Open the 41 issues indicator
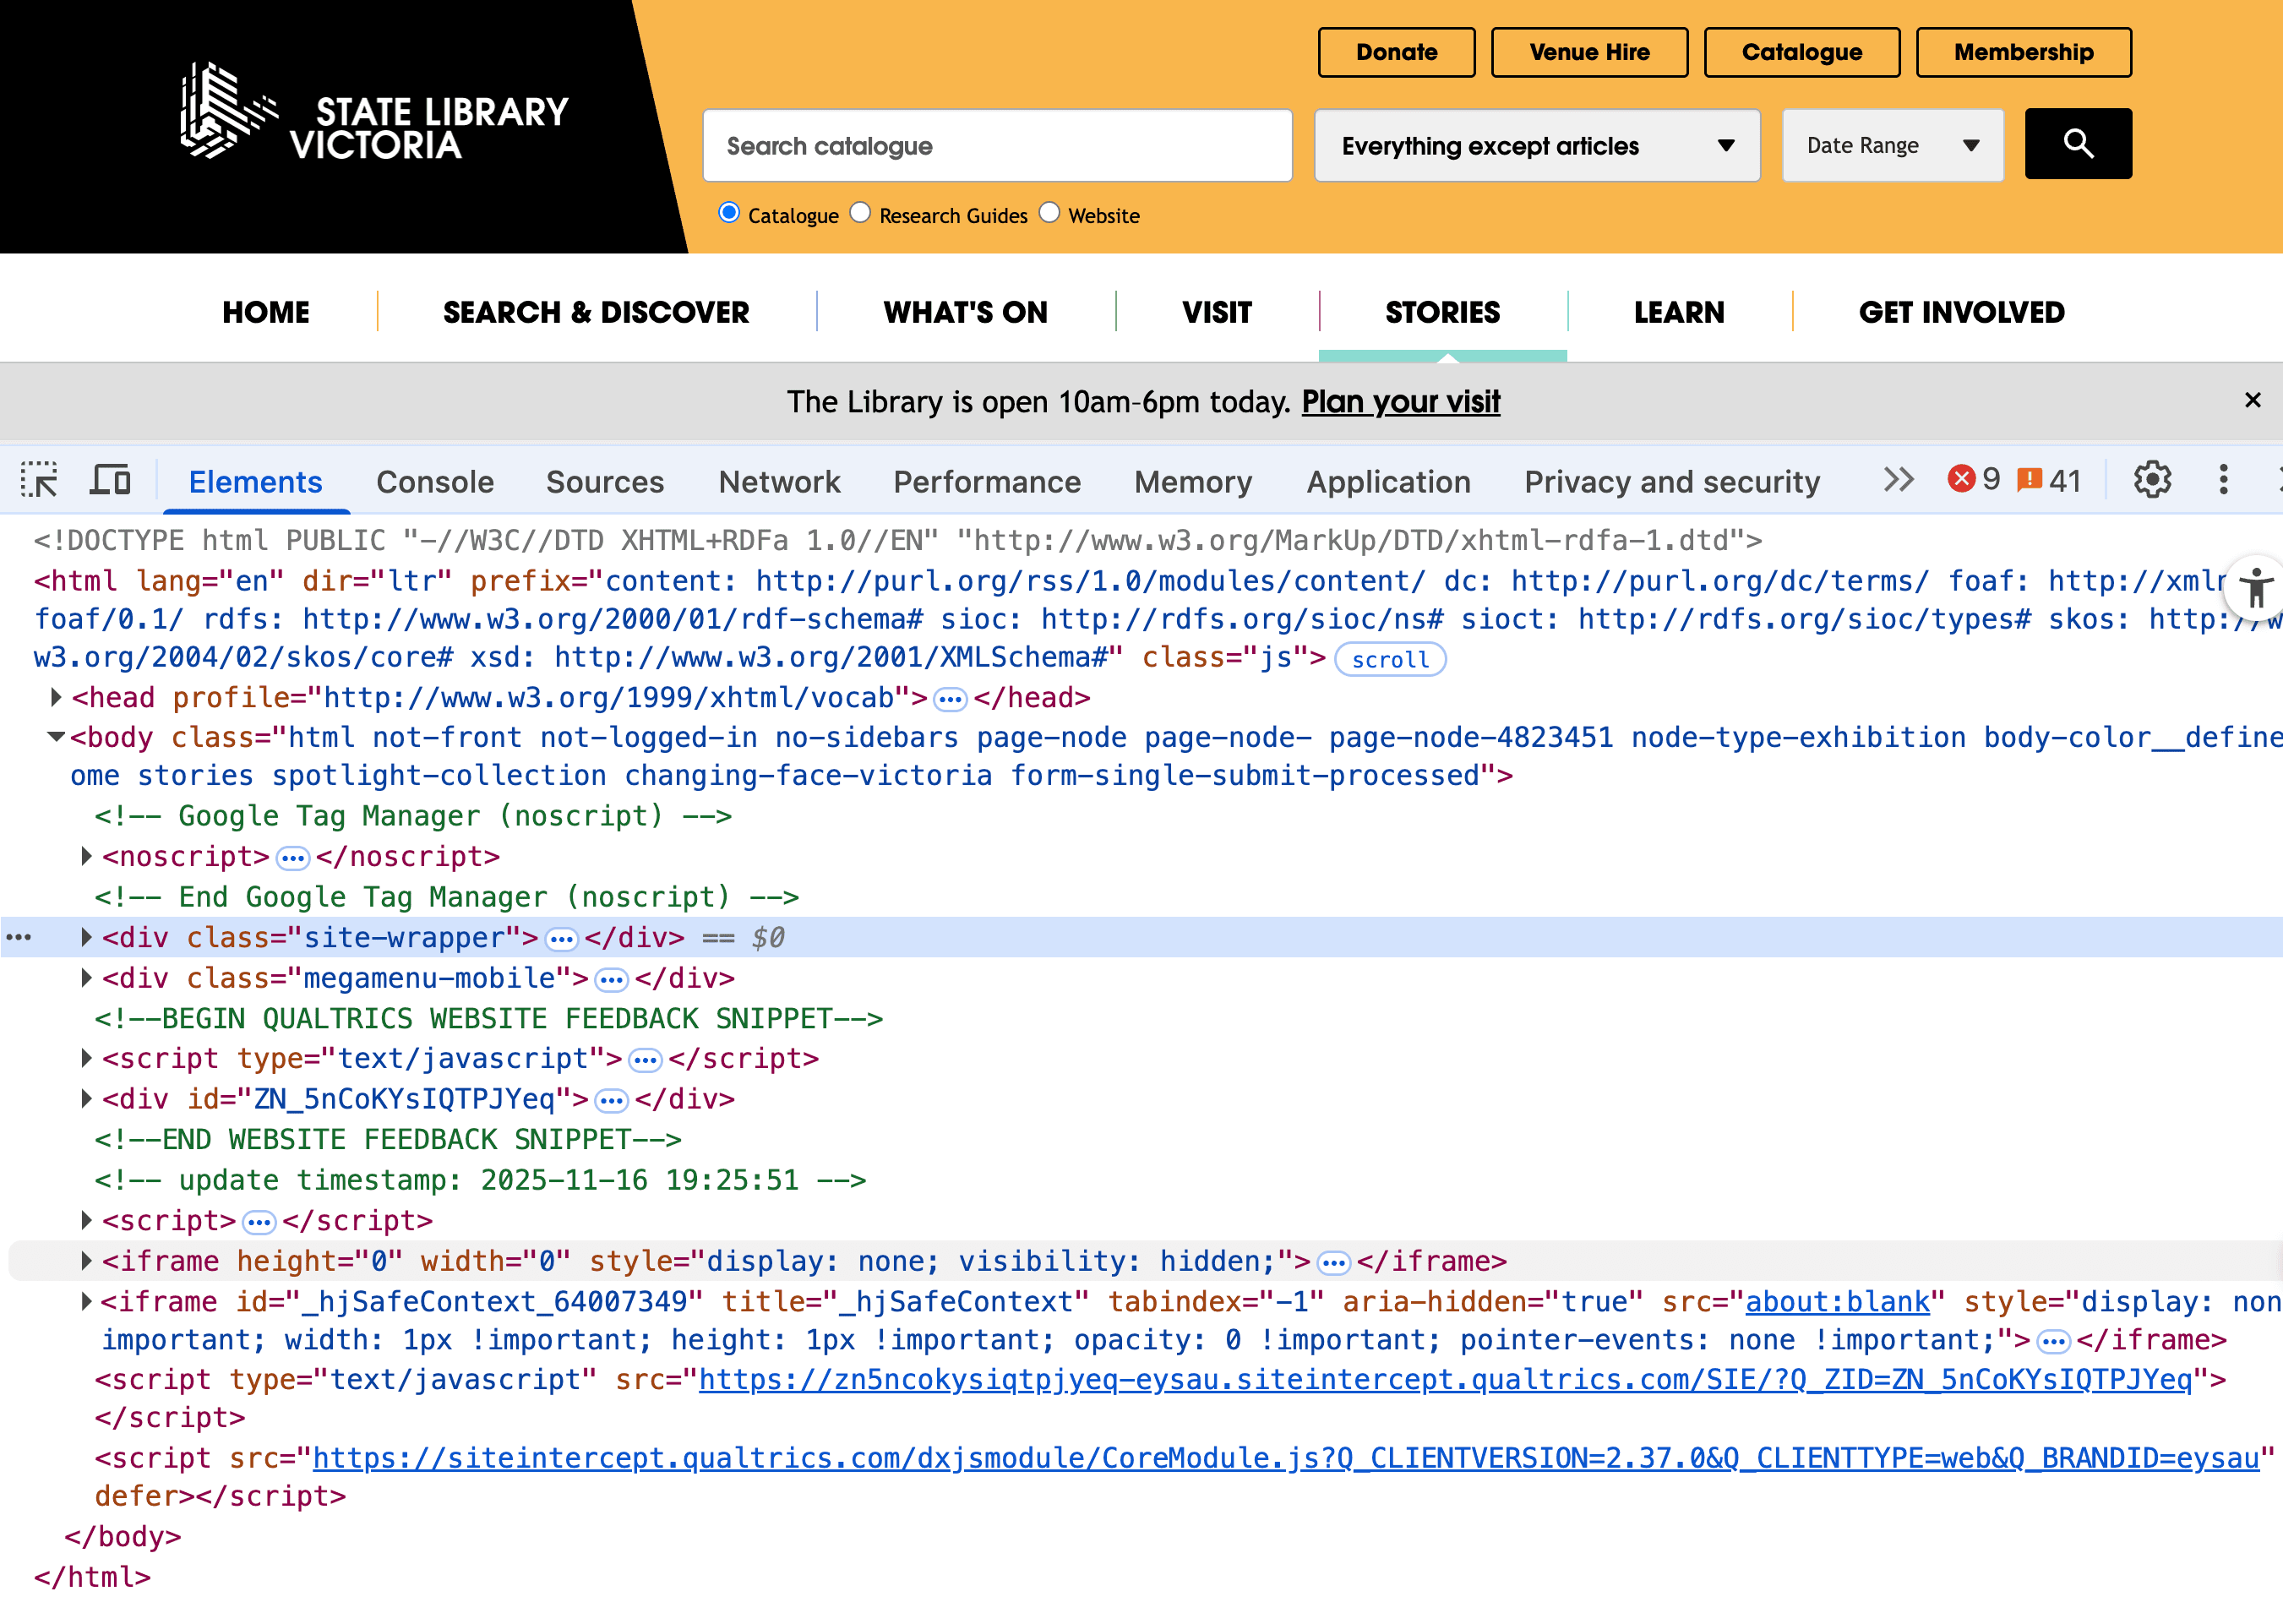 tap(2043, 479)
